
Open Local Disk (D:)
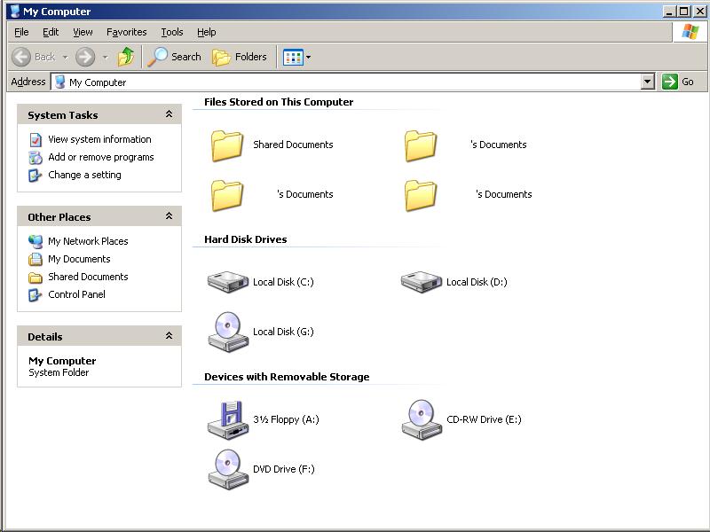pyautogui.click(x=417, y=282)
